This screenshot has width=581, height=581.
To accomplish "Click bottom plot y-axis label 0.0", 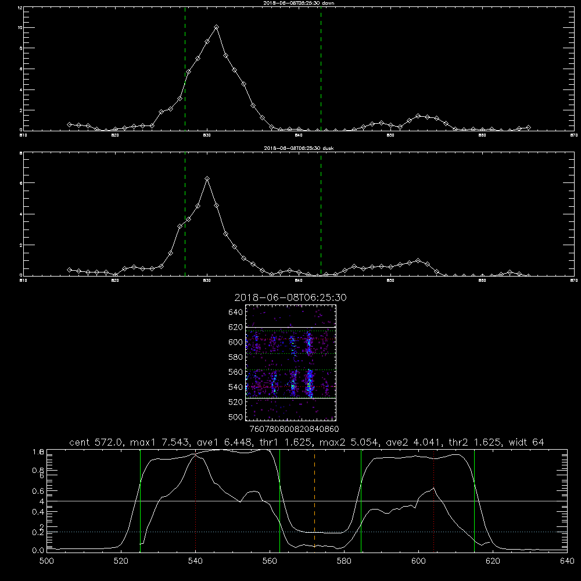I will [x=38, y=550].
